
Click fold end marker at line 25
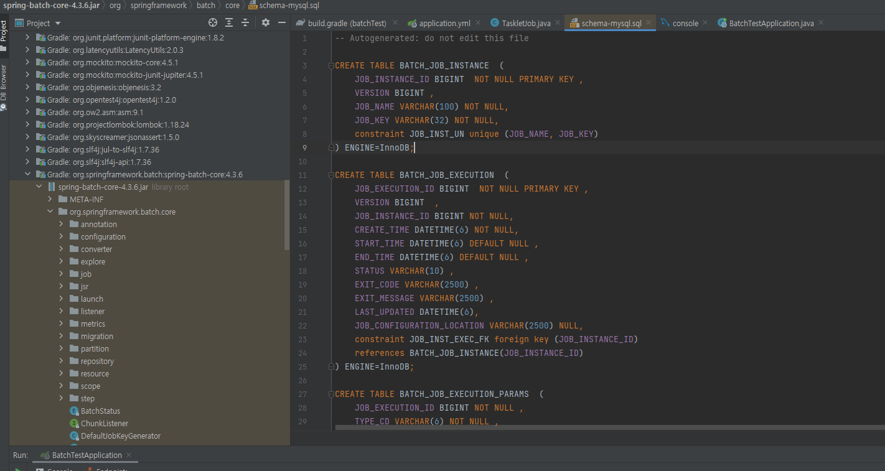click(x=330, y=366)
